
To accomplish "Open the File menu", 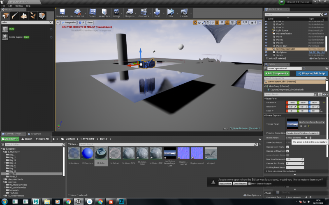I will (3, 6).
